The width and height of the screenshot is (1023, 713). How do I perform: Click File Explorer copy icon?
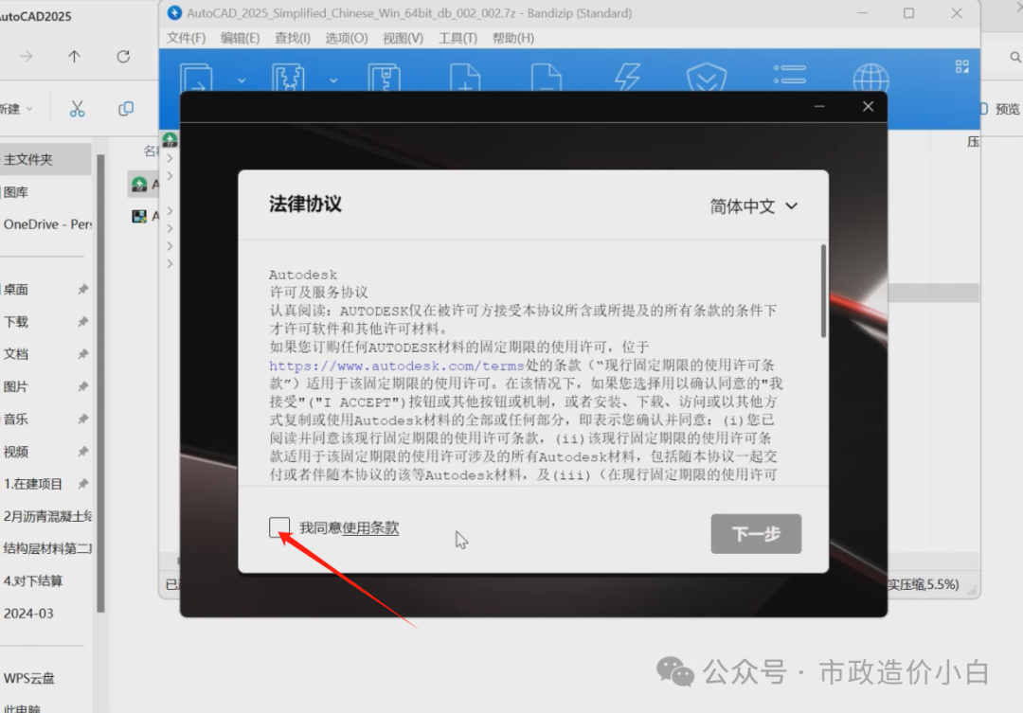(126, 108)
